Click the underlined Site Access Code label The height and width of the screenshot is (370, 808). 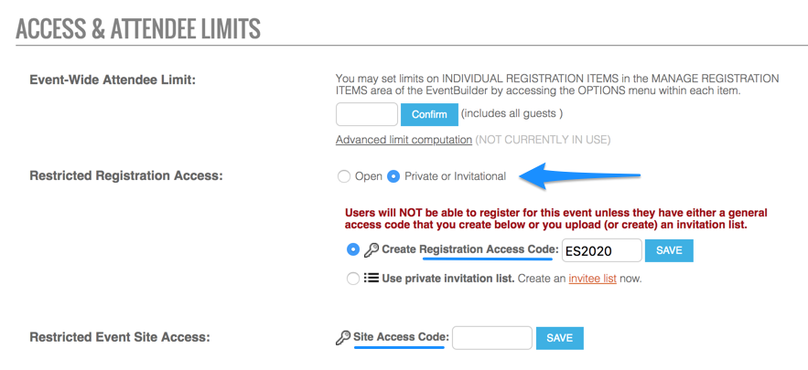[x=402, y=337]
